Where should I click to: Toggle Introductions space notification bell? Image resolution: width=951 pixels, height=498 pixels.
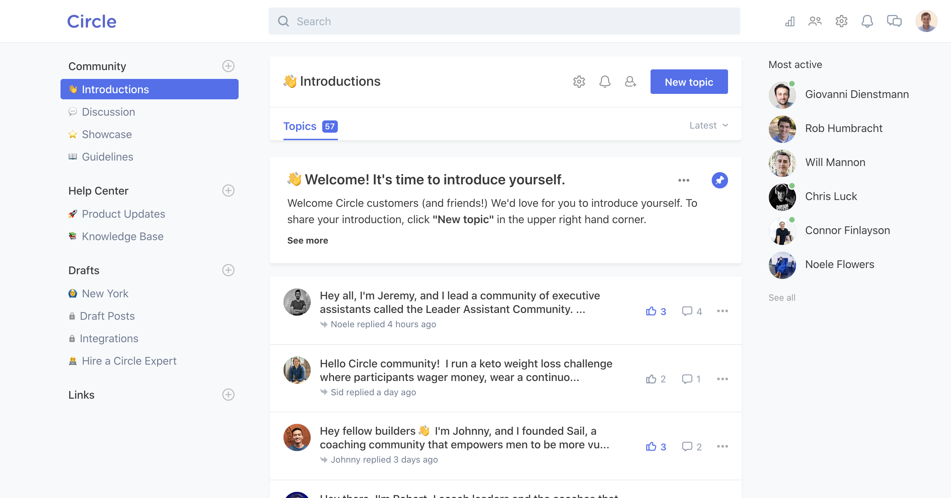coord(605,82)
